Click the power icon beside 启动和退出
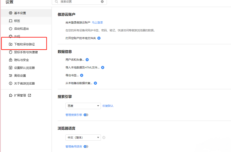Image resolution: width=231 pixels, height=152 pixels. (x=11, y=29)
